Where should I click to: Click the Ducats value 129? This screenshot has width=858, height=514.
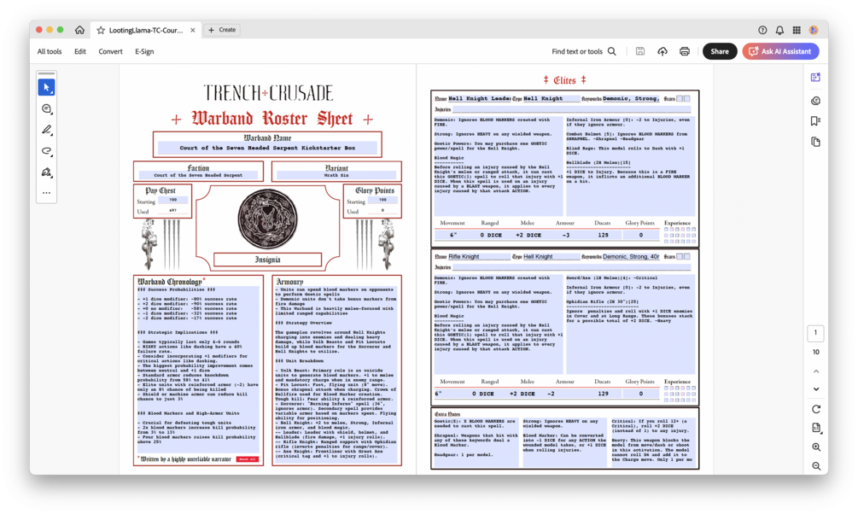pyautogui.click(x=603, y=394)
